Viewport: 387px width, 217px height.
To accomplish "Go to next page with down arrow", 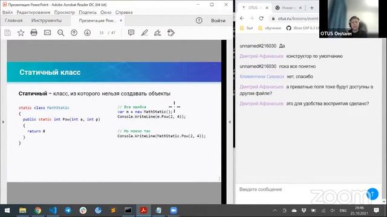I will pyautogui.click(x=87, y=33).
